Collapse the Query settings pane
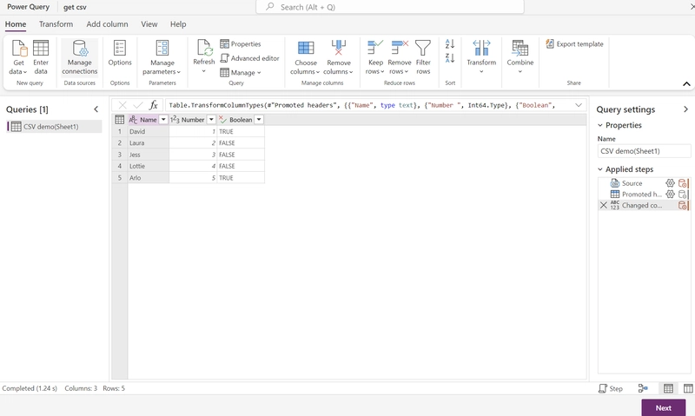The height and width of the screenshot is (416, 695). click(x=685, y=109)
